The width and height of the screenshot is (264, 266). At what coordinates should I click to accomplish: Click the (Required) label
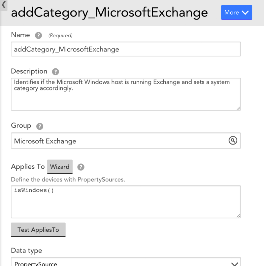[60, 35]
